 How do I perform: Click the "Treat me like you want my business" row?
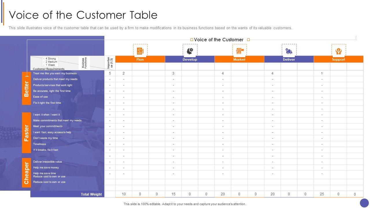pyautogui.click(x=55, y=73)
